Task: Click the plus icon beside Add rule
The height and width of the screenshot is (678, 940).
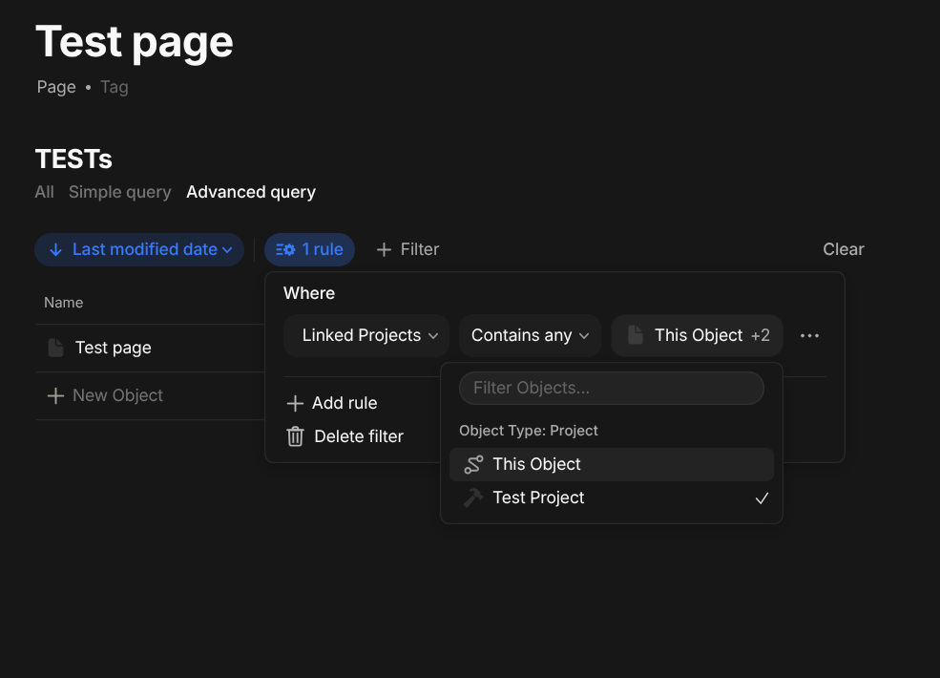Action: (x=295, y=403)
